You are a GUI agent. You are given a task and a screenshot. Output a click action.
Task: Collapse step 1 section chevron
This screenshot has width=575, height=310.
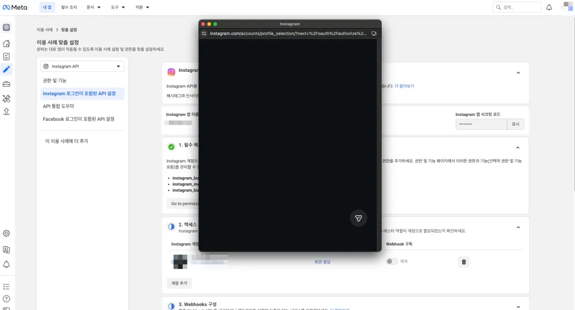tap(518, 148)
